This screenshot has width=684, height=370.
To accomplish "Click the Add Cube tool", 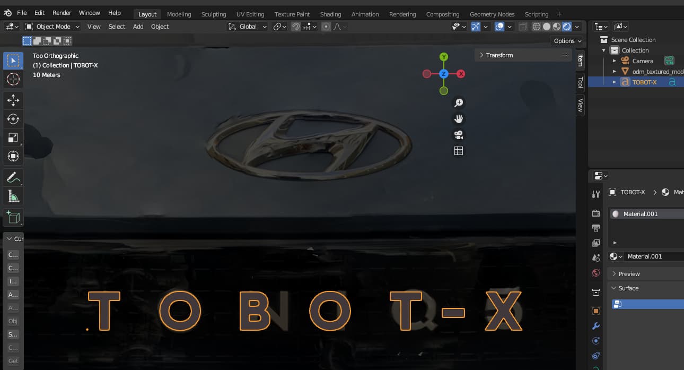I will tap(13, 217).
